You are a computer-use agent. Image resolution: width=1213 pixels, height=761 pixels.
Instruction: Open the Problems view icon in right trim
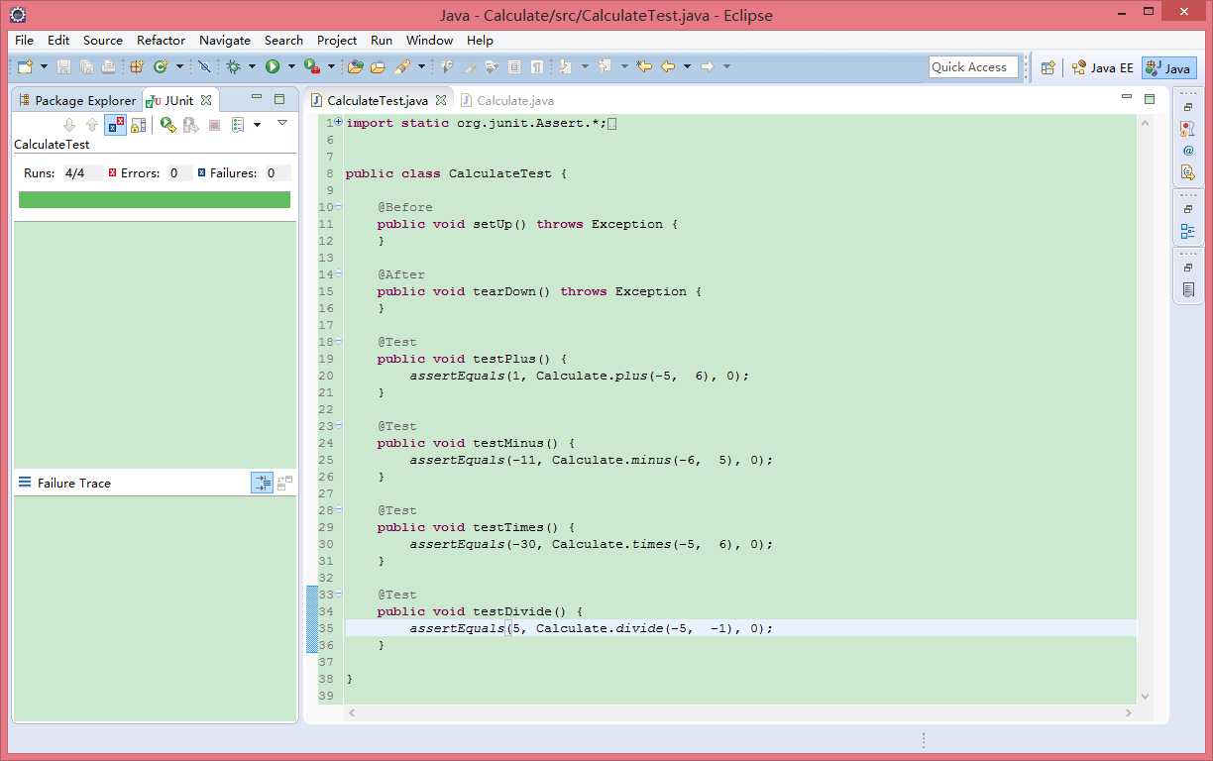(1188, 129)
